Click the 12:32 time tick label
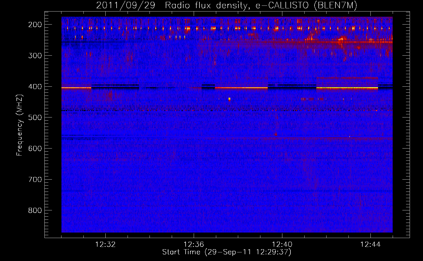The image size is (423, 261). [x=105, y=245]
